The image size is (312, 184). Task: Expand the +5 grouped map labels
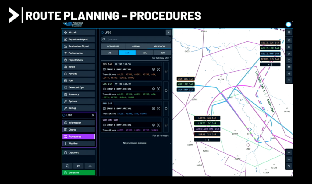click(207, 140)
